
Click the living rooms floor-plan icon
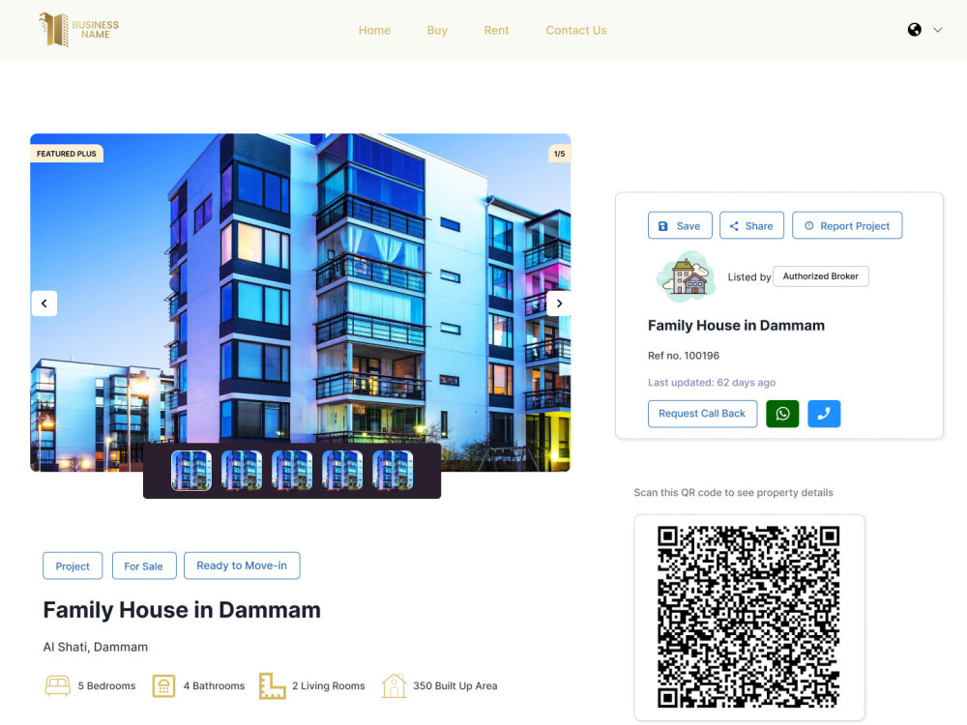272,685
